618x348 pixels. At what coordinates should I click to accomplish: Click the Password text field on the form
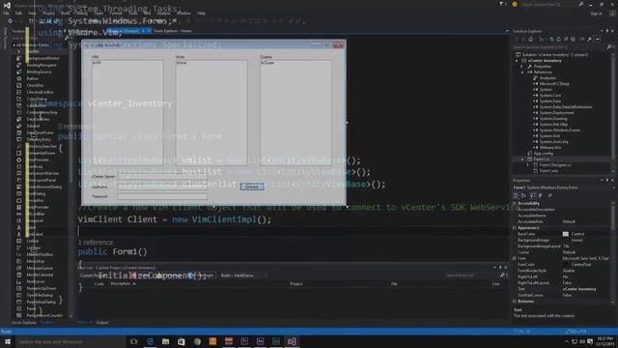pyautogui.click(x=162, y=196)
